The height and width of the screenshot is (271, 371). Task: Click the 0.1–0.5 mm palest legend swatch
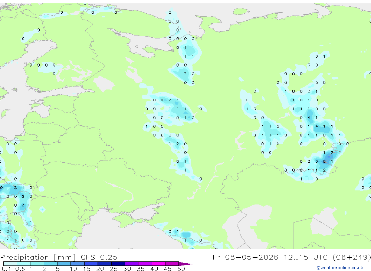tap(10, 264)
